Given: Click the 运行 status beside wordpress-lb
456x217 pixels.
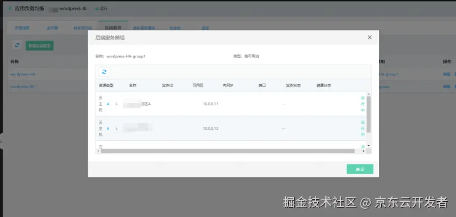Looking at the screenshot, I should tap(101, 9).
